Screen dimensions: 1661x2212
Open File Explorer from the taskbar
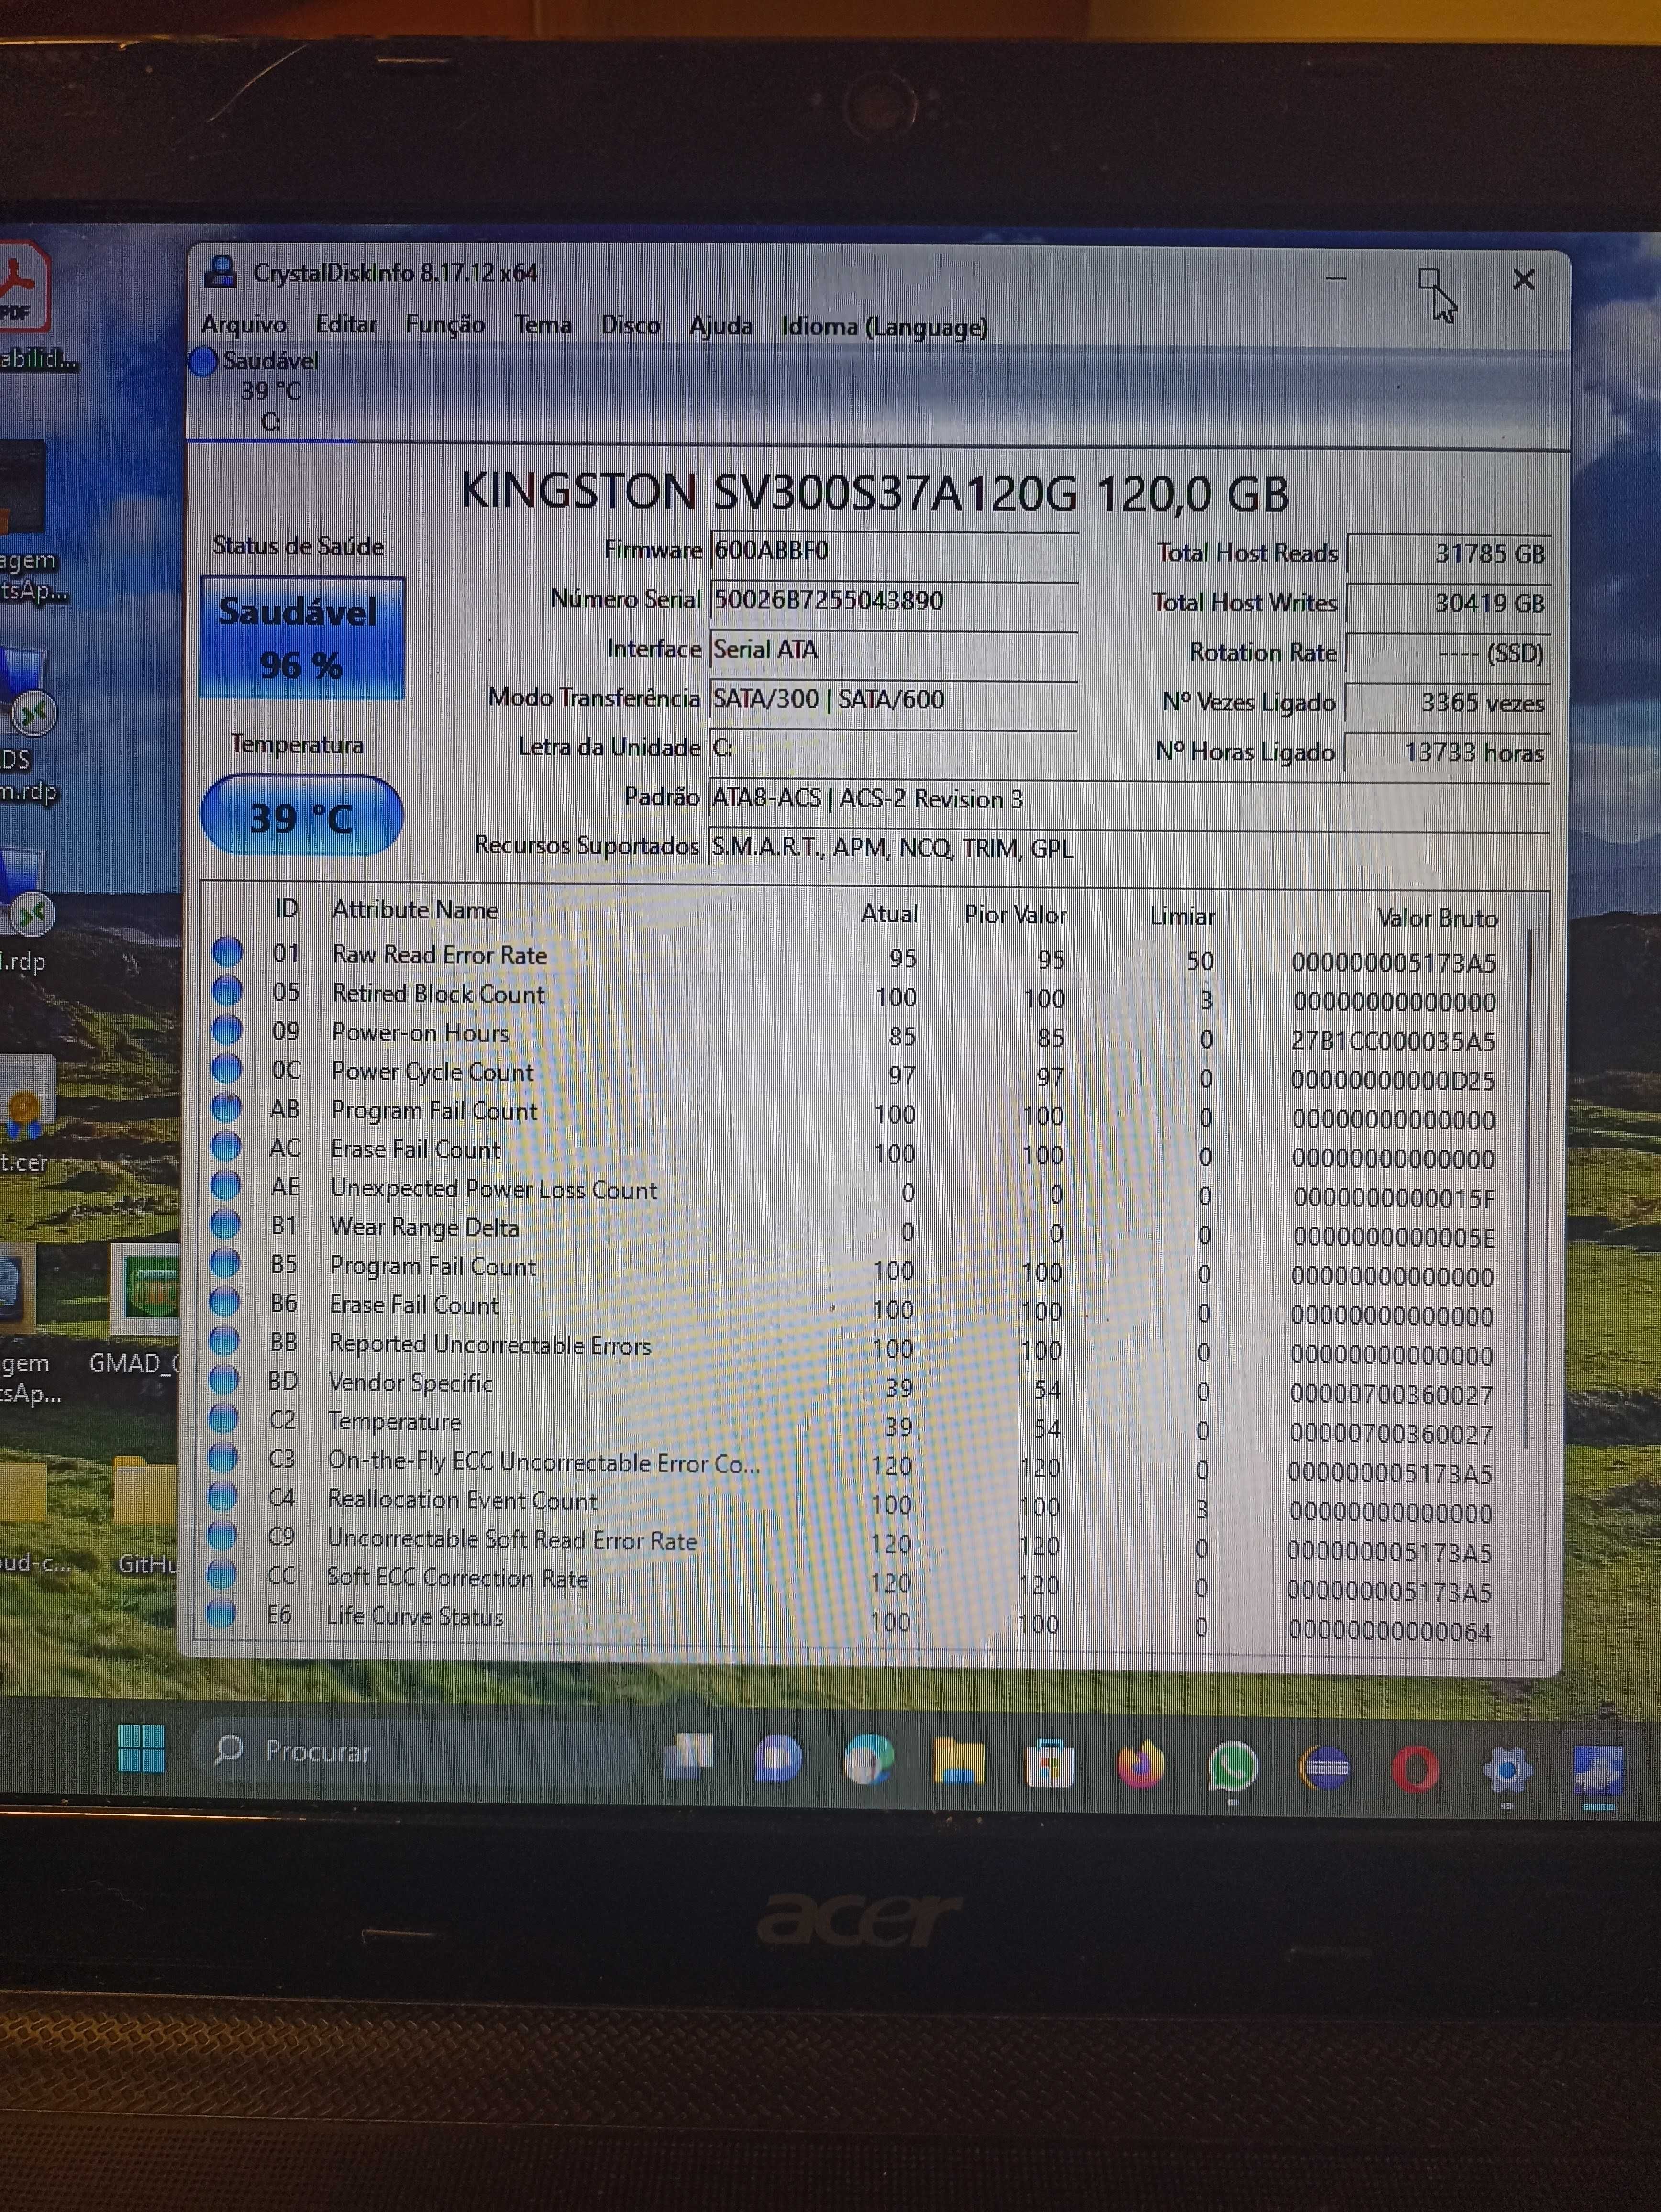coord(959,1762)
